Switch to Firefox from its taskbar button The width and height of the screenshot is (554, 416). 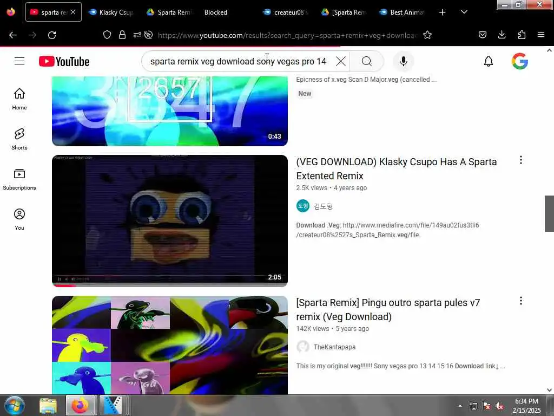pos(81,405)
